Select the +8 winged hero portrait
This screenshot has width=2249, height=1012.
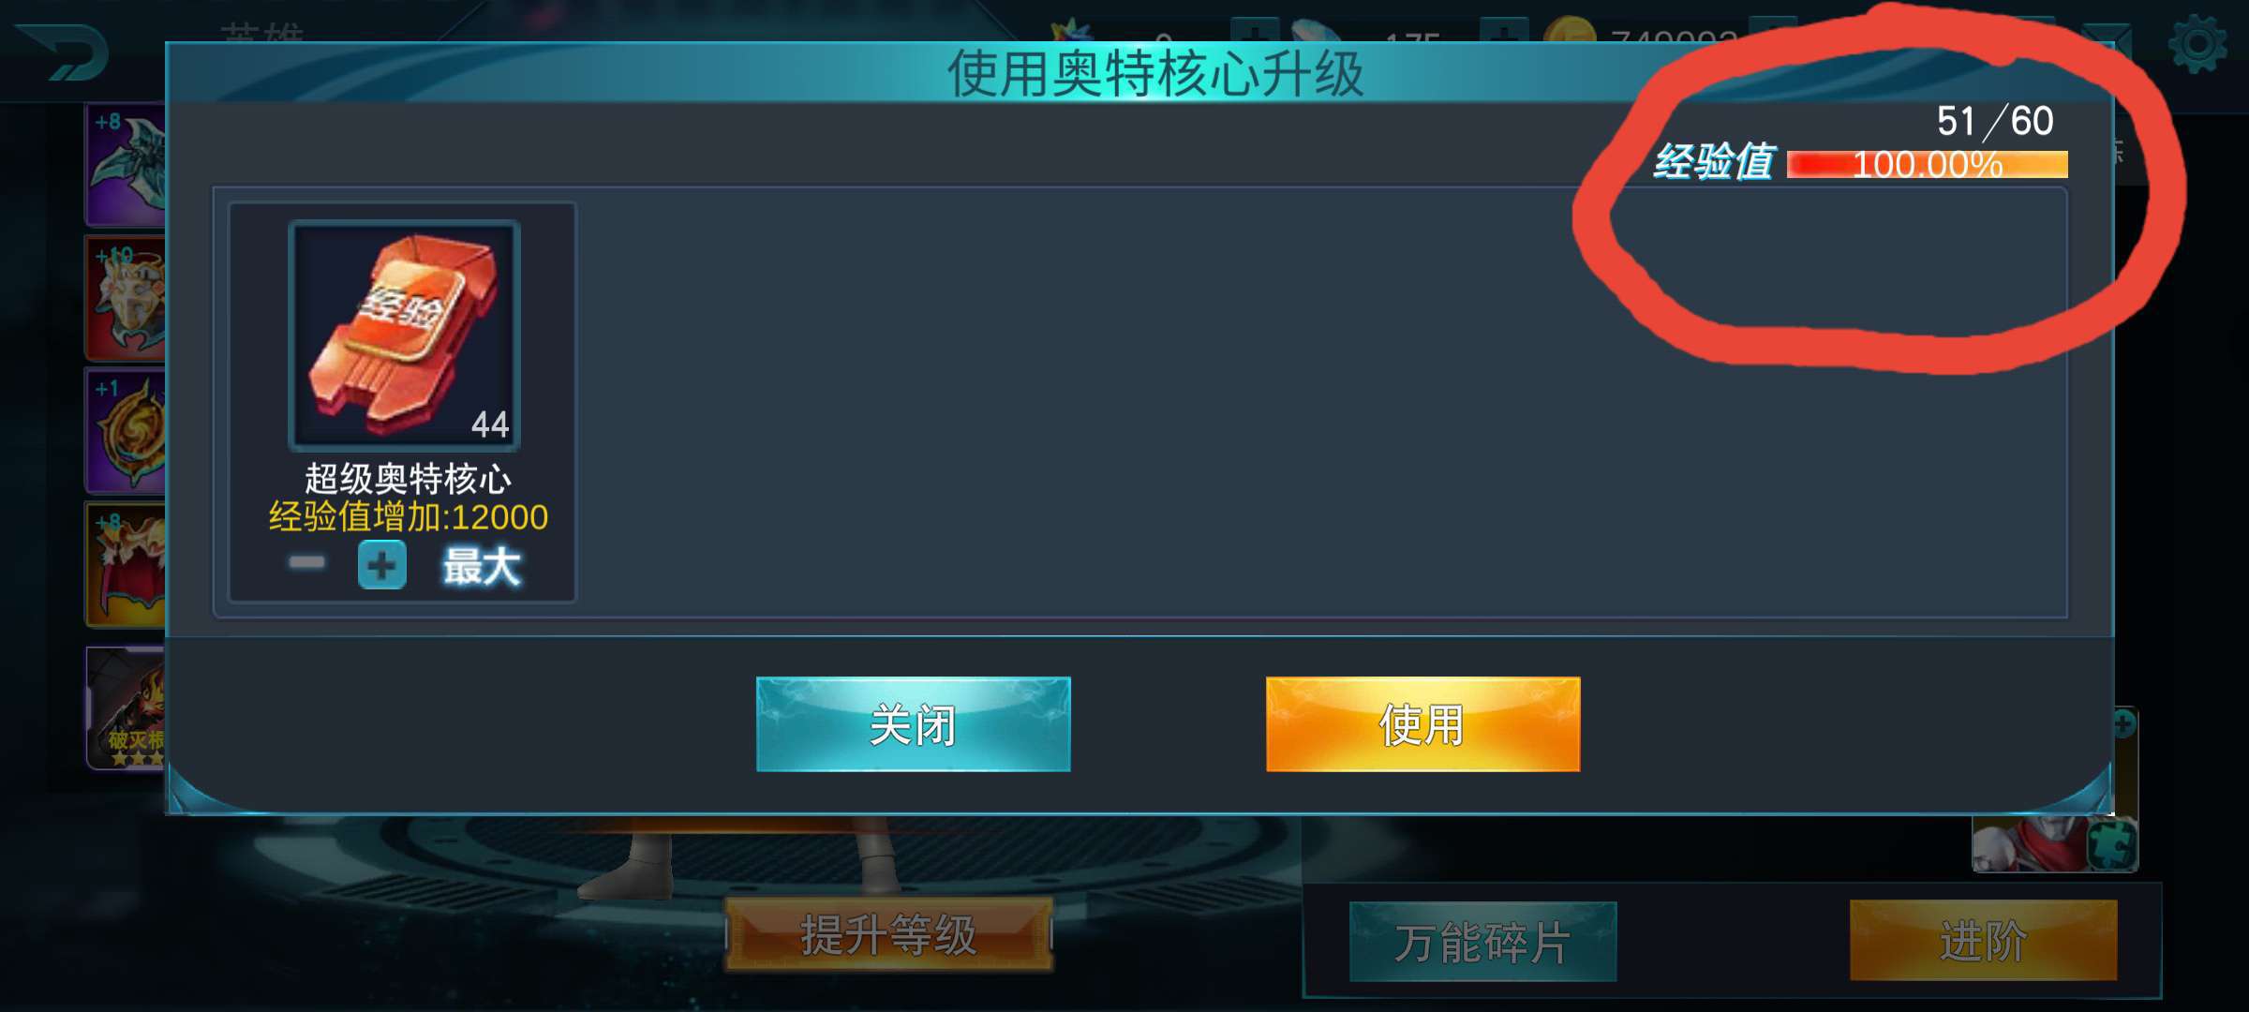(127, 165)
